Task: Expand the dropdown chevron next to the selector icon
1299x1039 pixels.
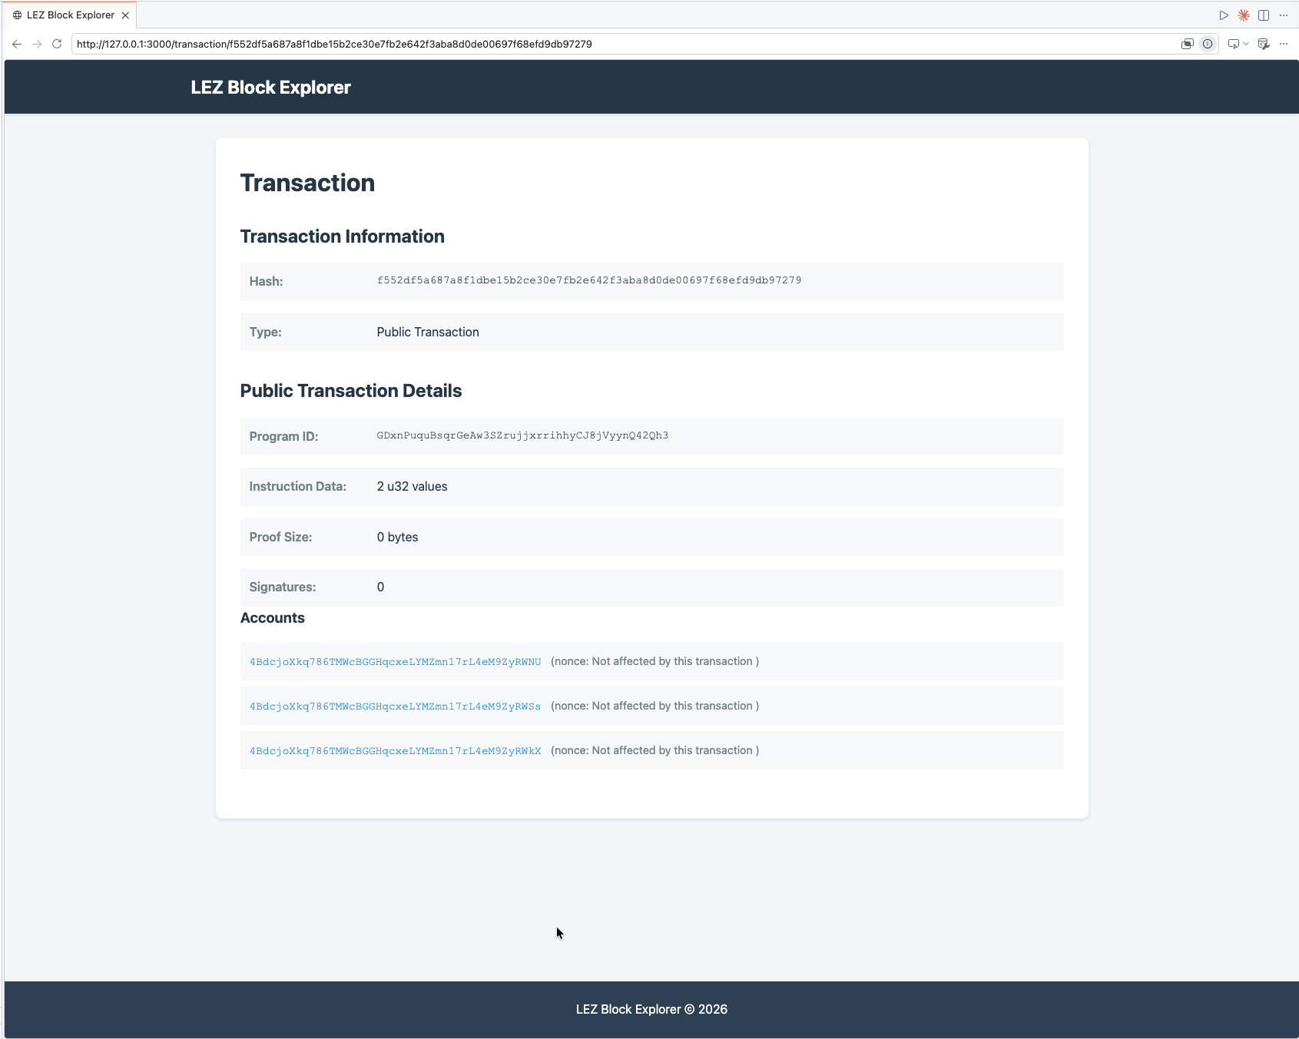Action: (1246, 44)
